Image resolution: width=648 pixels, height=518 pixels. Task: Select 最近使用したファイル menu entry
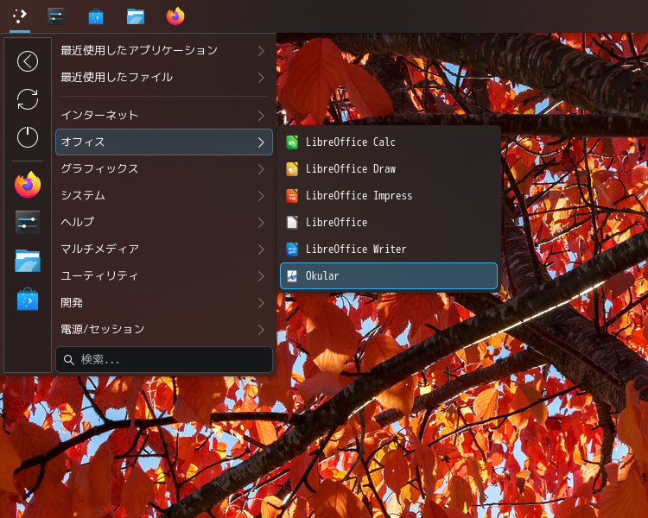coord(164,77)
